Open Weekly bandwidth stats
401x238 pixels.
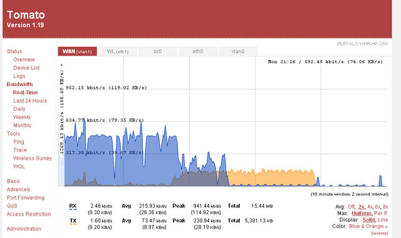pyautogui.click(x=22, y=117)
